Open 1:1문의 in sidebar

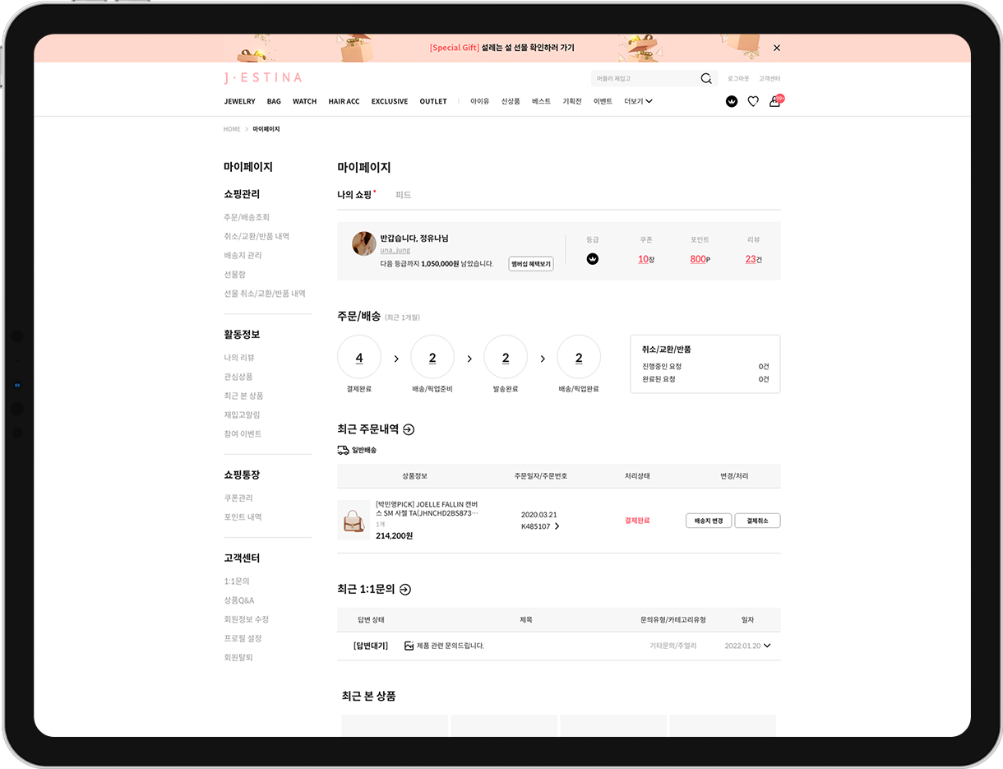[x=237, y=581]
